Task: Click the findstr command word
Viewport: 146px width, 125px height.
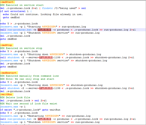Action: click(47, 8)
